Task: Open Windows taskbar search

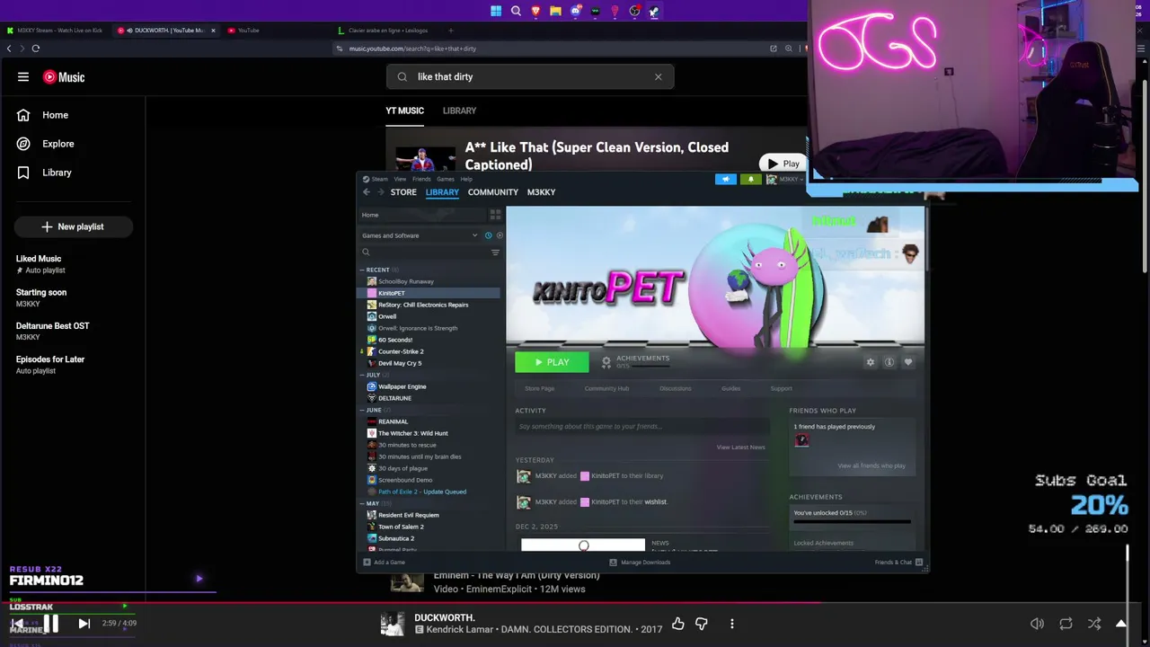Action: point(516,11)
